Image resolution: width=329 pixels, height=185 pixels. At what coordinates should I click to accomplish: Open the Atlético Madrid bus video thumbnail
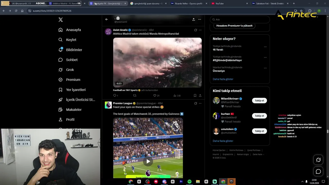[x=157, y=62]
